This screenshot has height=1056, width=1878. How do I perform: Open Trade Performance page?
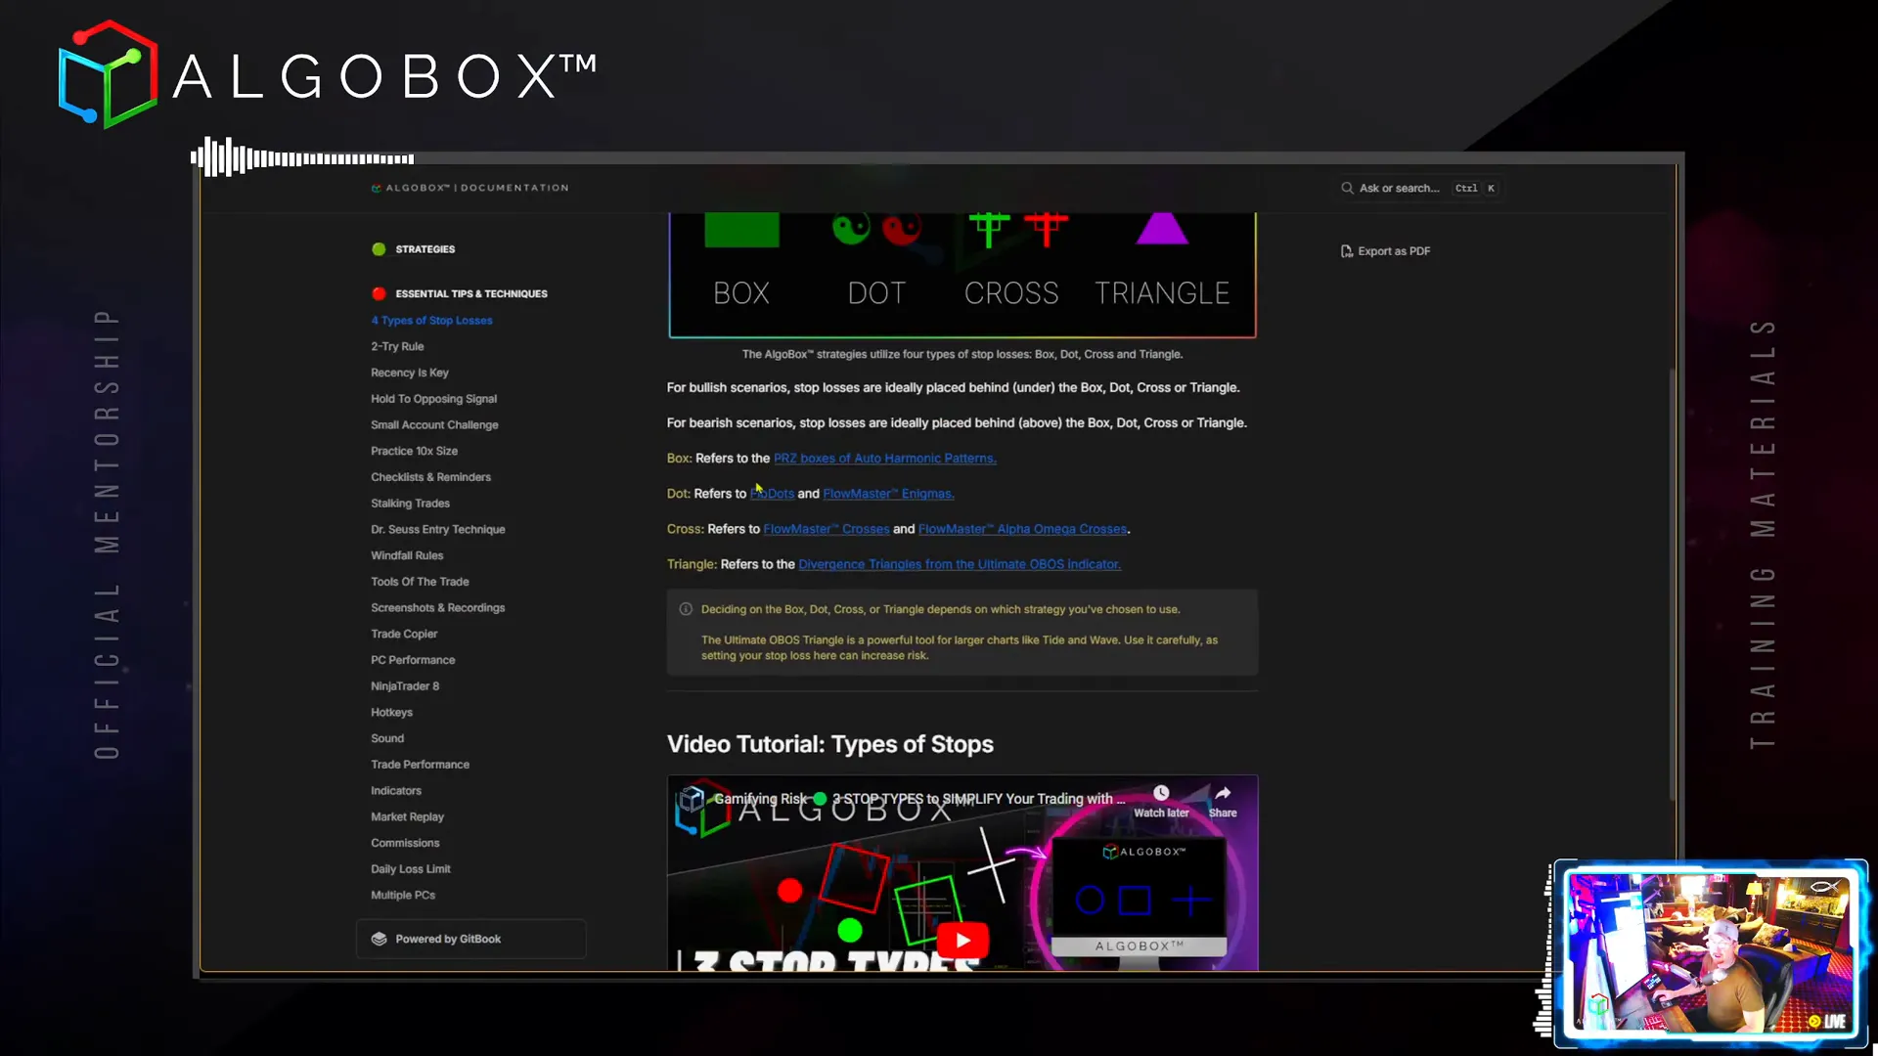pos(420,765)
